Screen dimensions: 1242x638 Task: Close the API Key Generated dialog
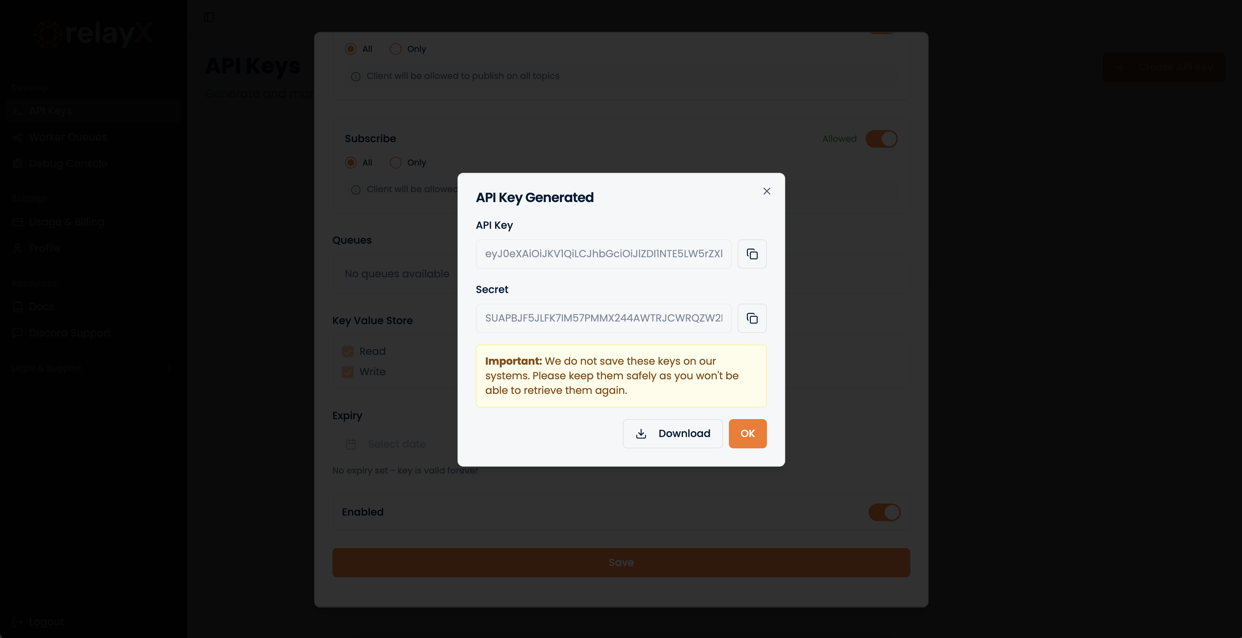point(767,191)
